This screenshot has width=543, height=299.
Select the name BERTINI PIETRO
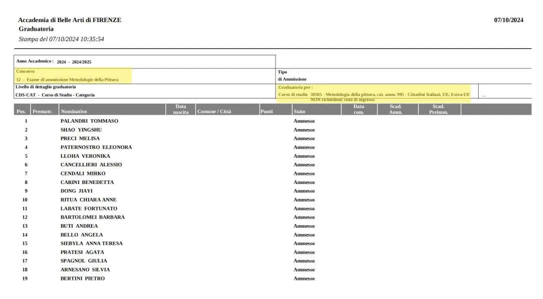pos(82,278)
